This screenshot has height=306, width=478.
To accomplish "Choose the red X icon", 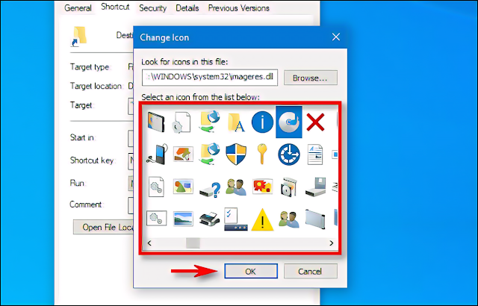I will click(x=315, y=122).
